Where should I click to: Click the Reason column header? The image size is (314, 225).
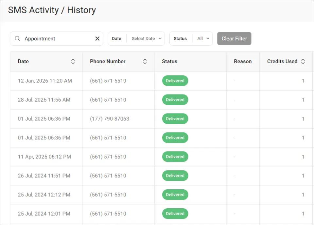[243, 61]
